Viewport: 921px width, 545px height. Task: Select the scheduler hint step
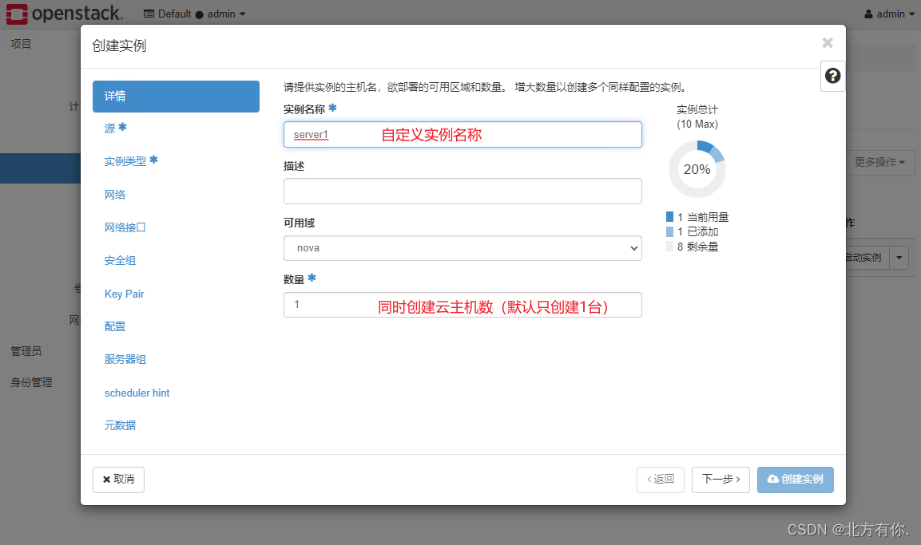137,393
